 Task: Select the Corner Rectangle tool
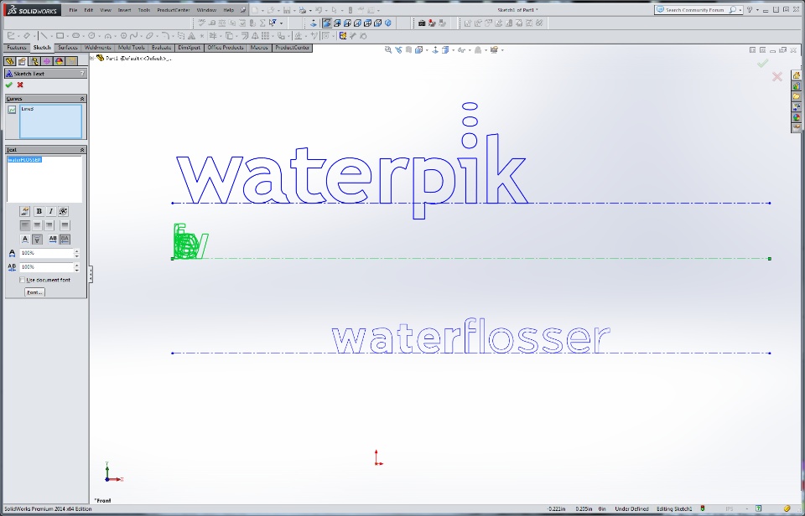[x=60, y=36]
